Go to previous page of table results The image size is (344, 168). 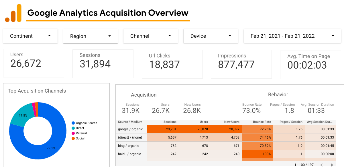(x=321, y=165)
